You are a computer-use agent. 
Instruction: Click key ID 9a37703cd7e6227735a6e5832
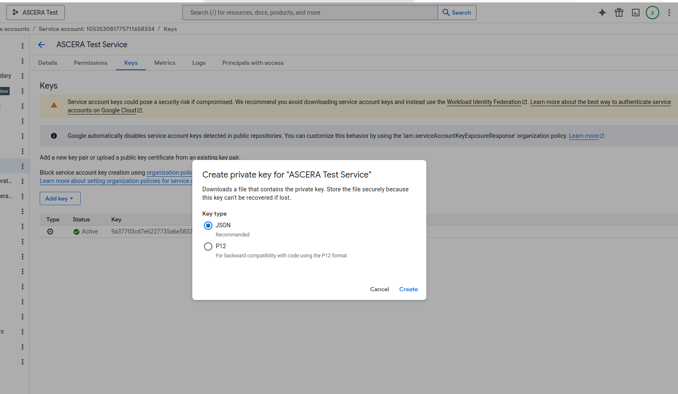[x=152, y=231]
